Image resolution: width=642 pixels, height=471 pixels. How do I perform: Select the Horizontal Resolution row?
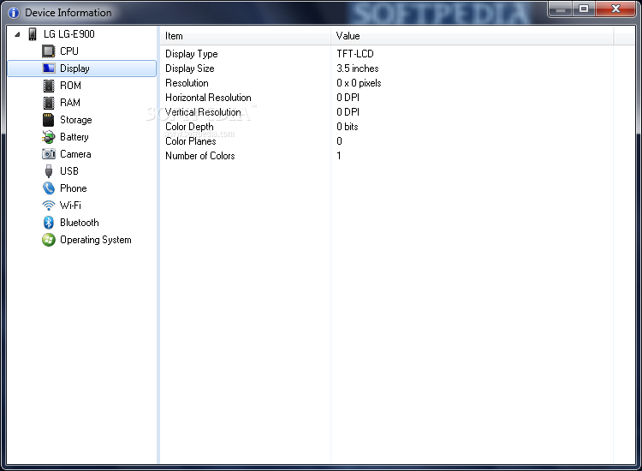pyautogui.click(x=387, y=98)
